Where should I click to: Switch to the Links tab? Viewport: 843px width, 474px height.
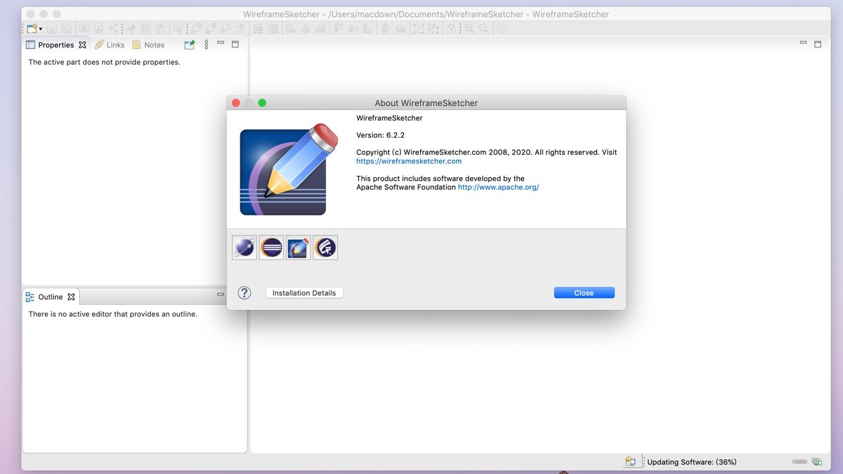click(x=109, y=45)
